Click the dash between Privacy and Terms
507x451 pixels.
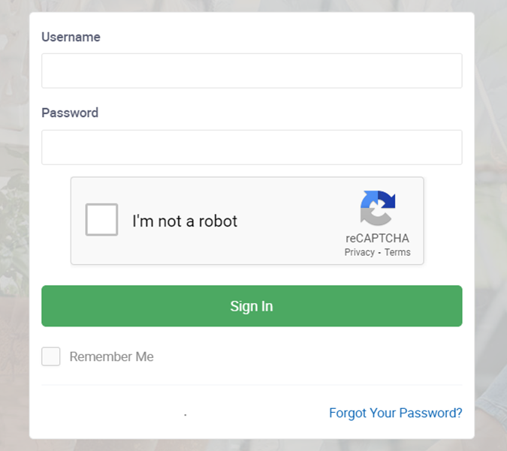tap(379, 253)
